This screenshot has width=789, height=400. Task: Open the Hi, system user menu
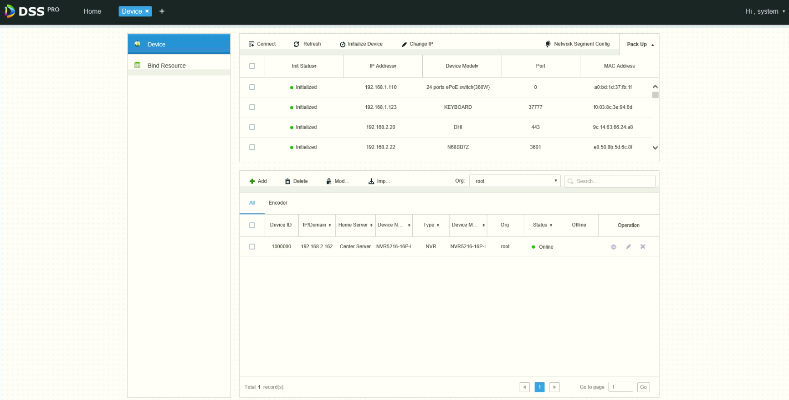(764, 11)
